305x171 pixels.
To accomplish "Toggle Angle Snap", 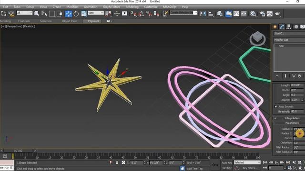I will click(142, 14).
